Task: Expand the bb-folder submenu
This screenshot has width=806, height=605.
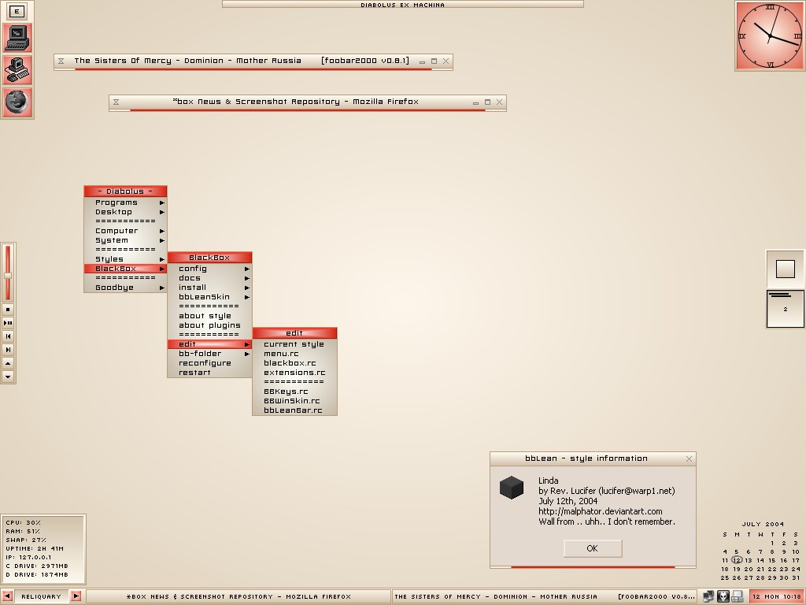Action: (x=209, y=354)
